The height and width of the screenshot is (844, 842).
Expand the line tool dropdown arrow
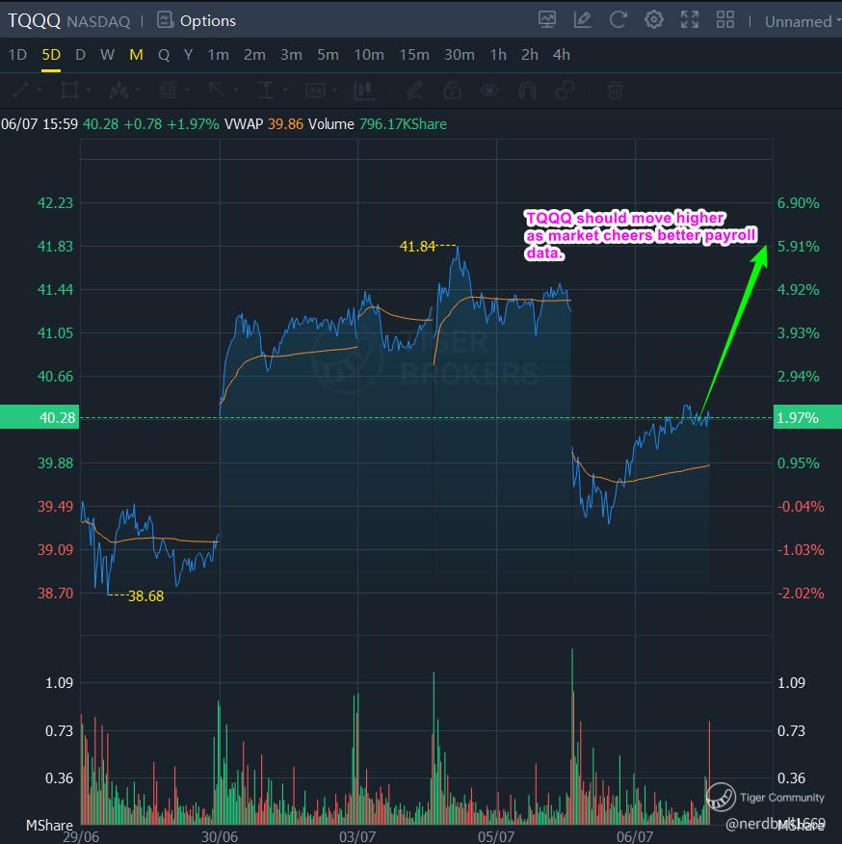pyautogui.click(x=39, y=90)
